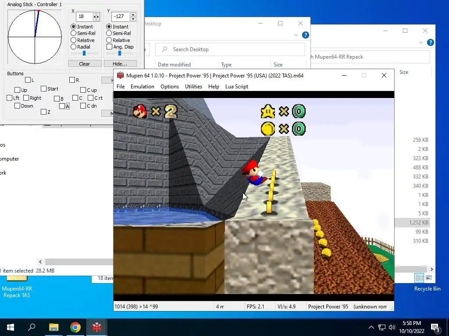
Task: Click the Hide... button
Action: coord(120,64)
